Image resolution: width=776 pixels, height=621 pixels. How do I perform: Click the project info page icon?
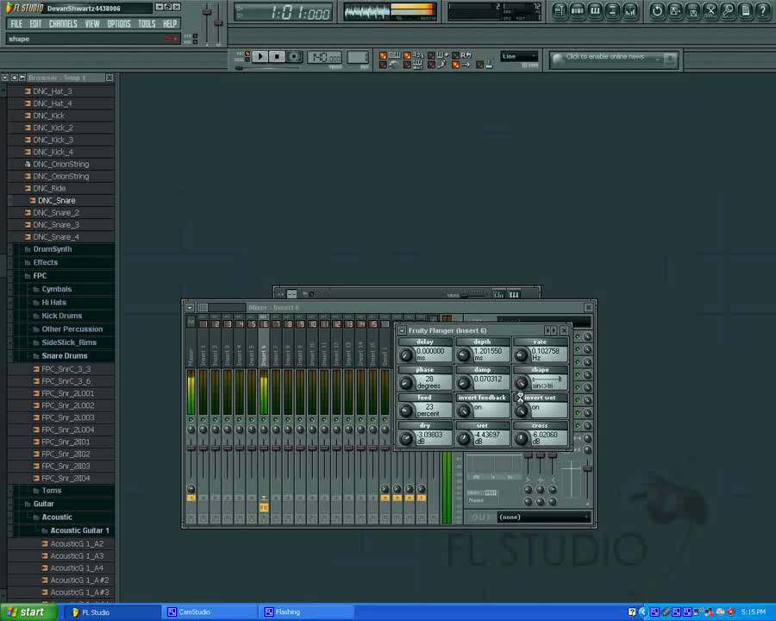[746, 11]
